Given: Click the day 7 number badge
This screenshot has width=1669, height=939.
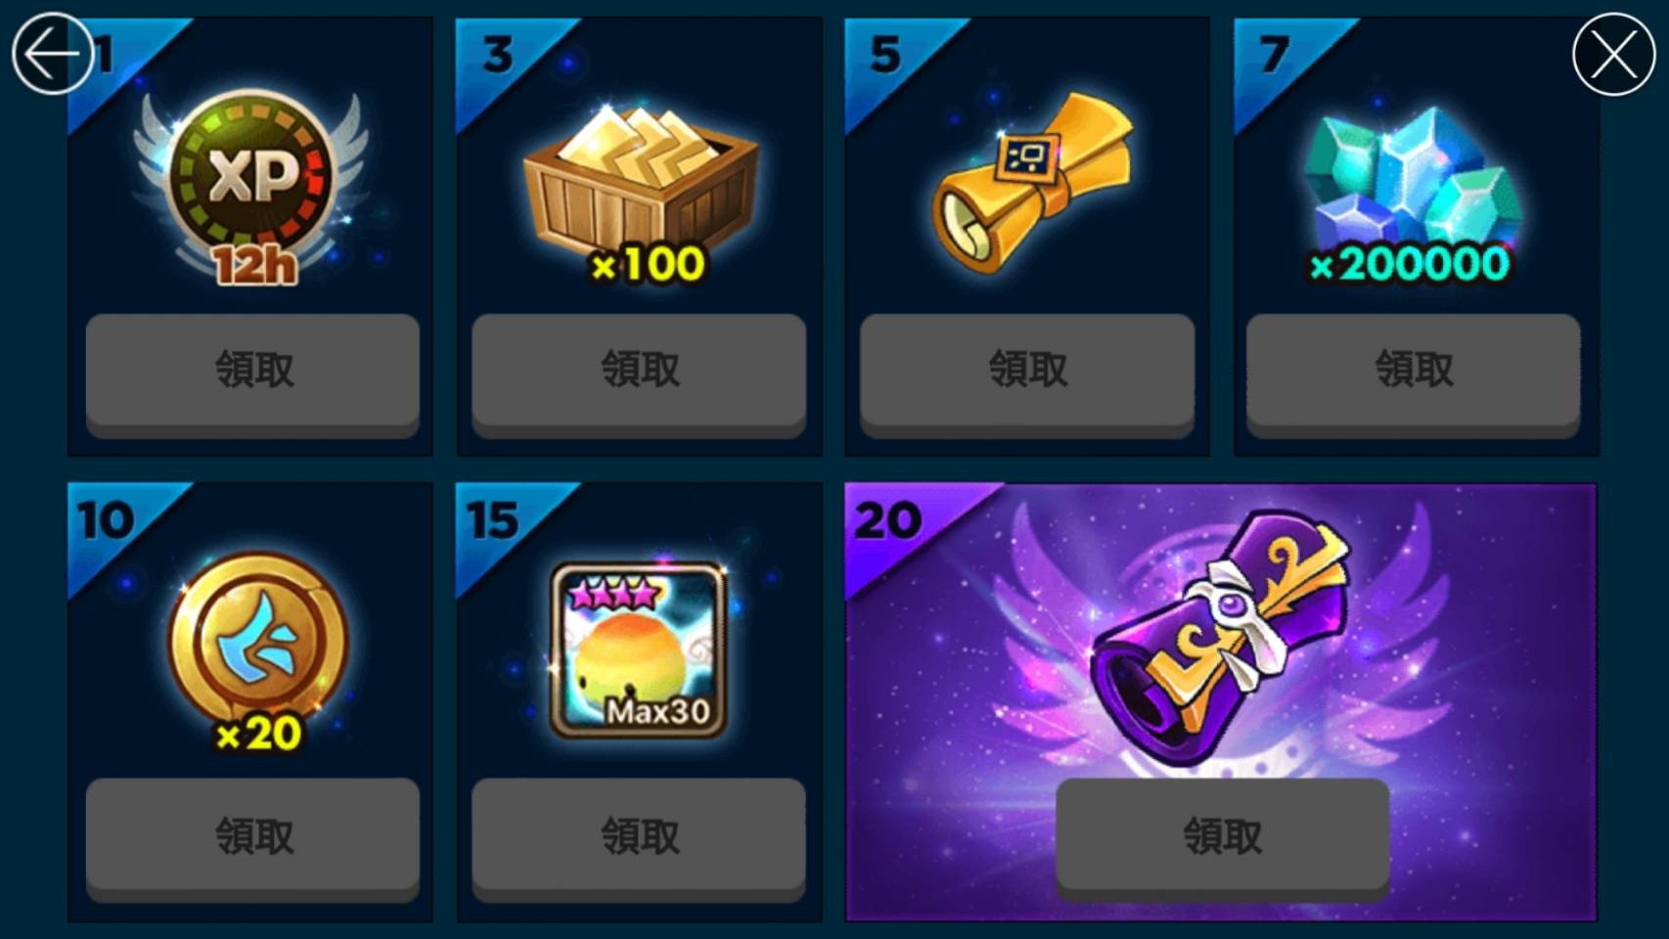Looking at the screenshot, I should click(x=1275, y=55).
